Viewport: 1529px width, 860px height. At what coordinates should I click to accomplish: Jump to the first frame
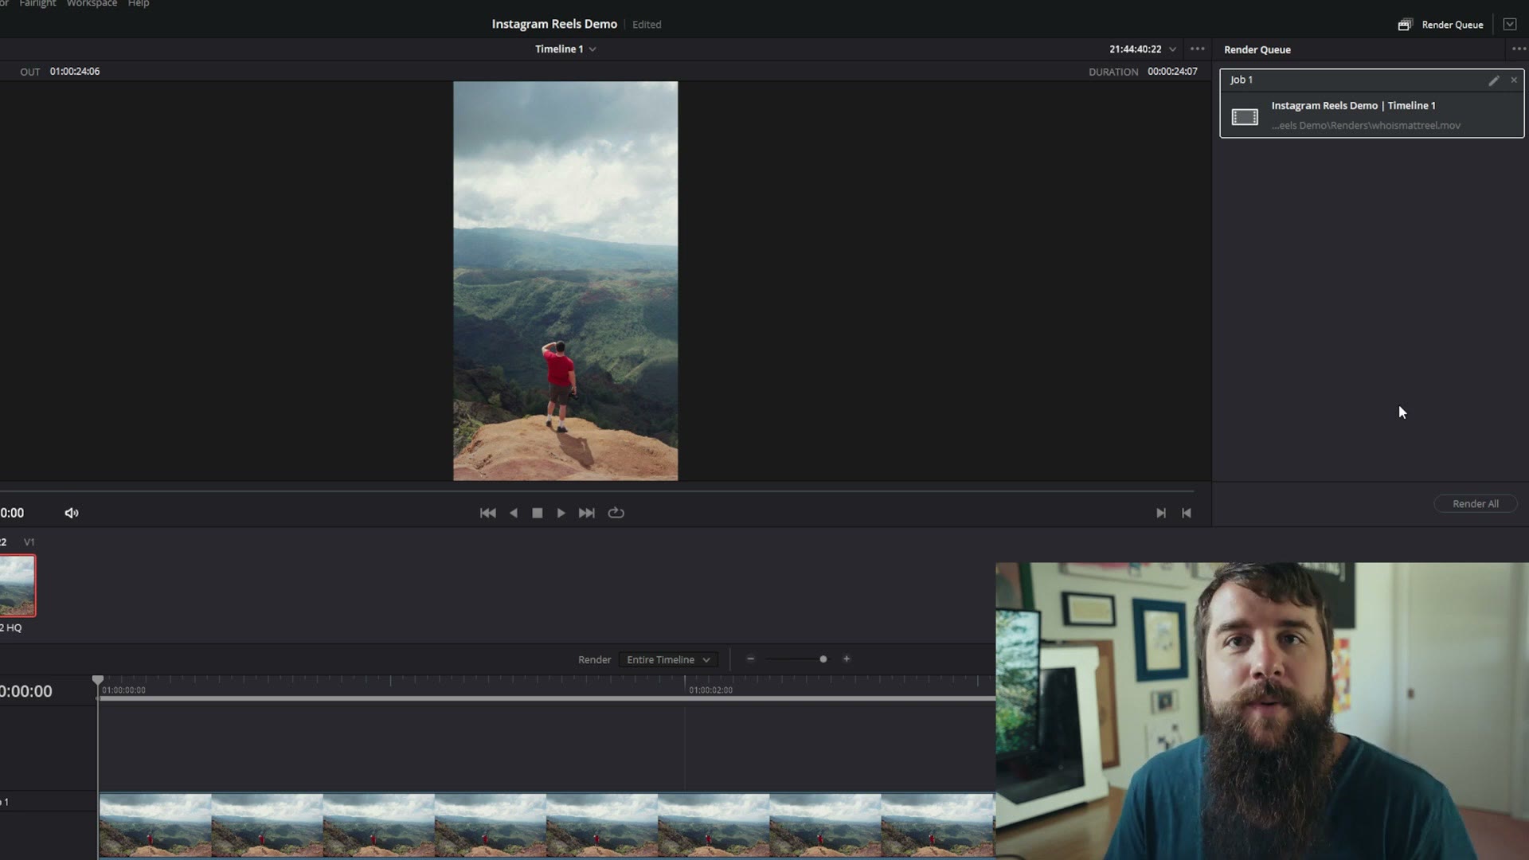point(488,514)
